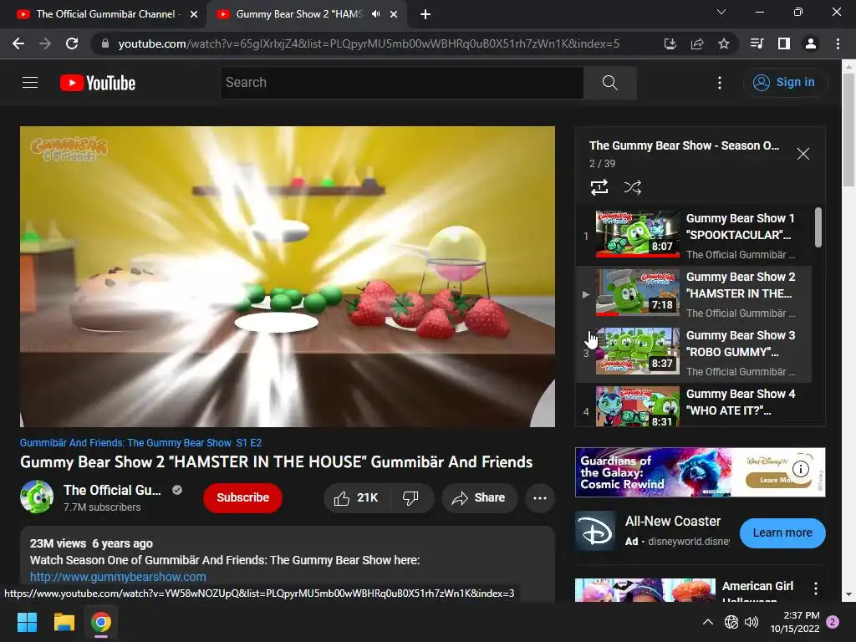Viewport: 856px width, 642px height.
Task: Open Gummibär And Friends S1 E2 link
Action: coord(140,443)
